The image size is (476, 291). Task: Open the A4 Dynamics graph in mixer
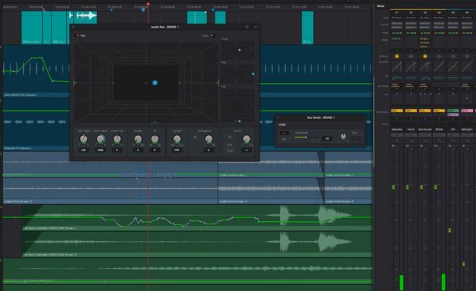[x=439, y=67]
